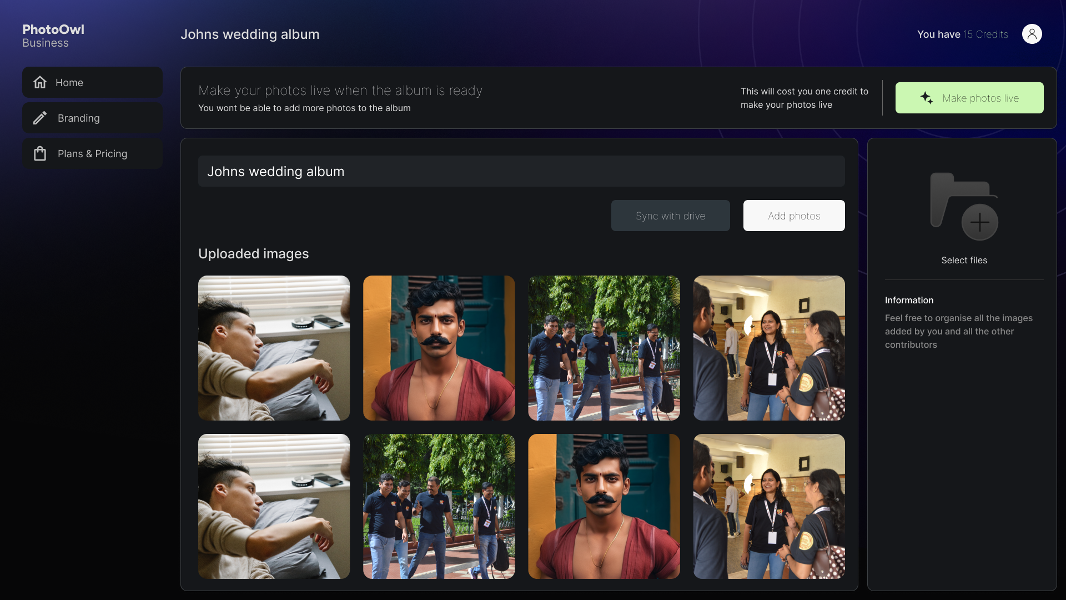The width and height of the screenshot is (1066, 600).
Task: Open Plans & Pricing page
Action: pyautogui.click(x=92, y=153)
